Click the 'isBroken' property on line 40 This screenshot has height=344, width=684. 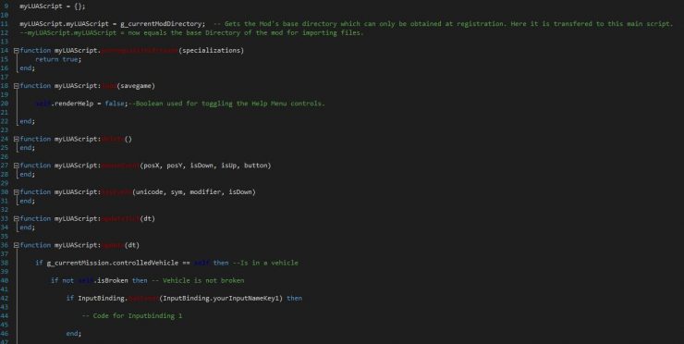pos(113,281)
